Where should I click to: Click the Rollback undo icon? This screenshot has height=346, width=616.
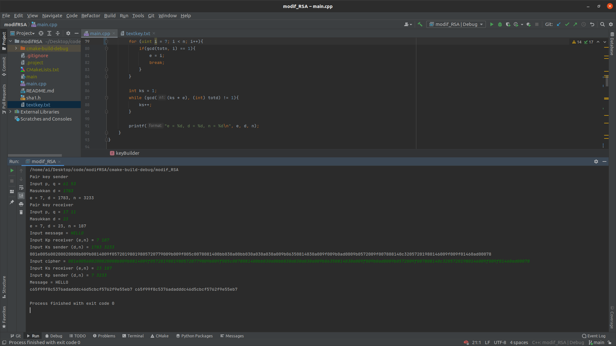click(592, 24)
